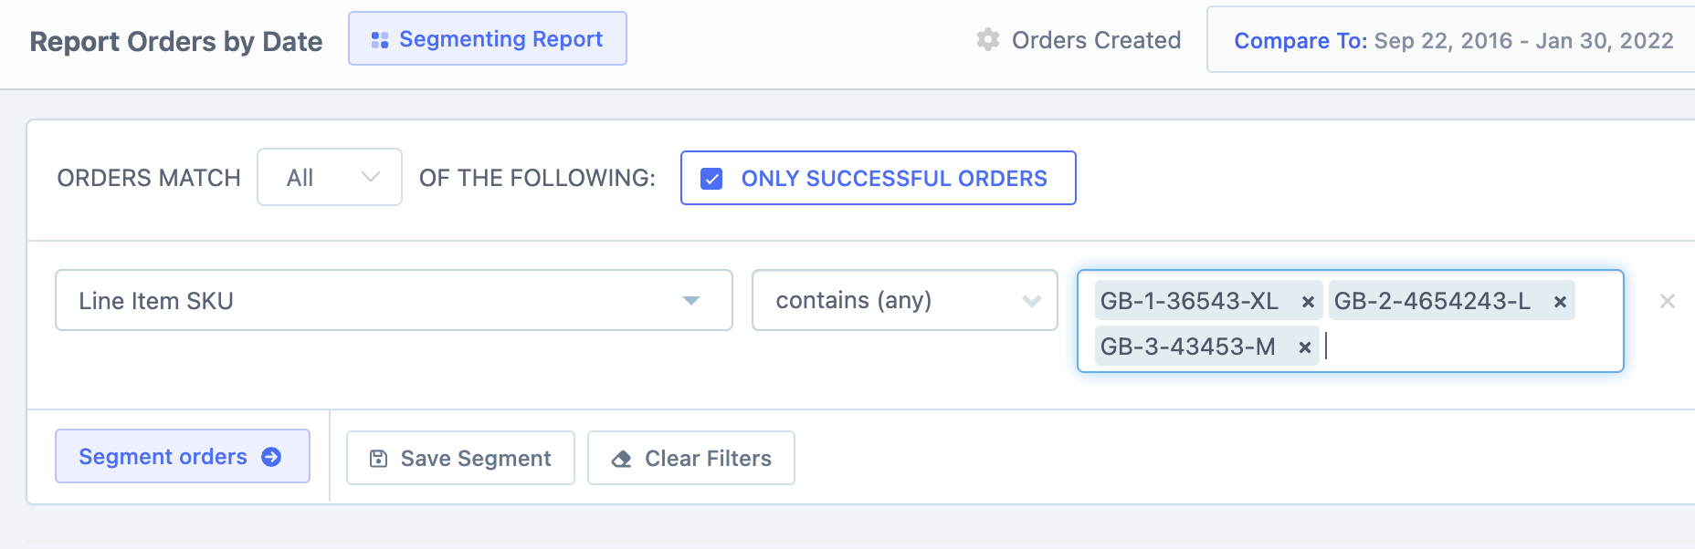Delete the filter row with the X icon
Viewport: 1695px width, 549px height.
1669,301
